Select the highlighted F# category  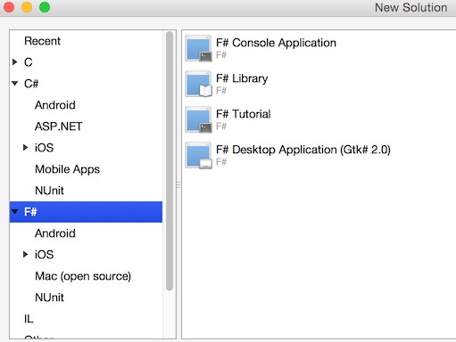(x=86, y=212)
